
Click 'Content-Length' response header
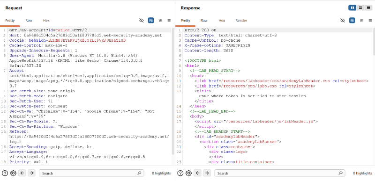[x=209, y=51]
